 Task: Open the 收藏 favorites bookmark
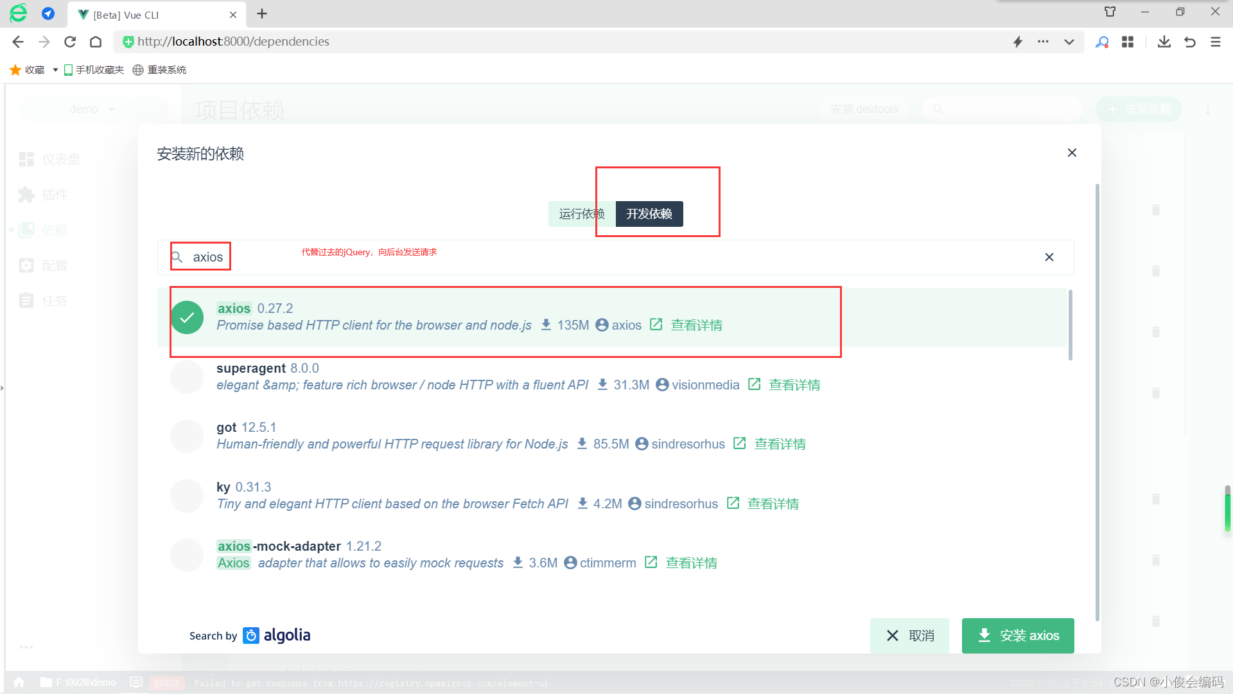click(27, 69)
